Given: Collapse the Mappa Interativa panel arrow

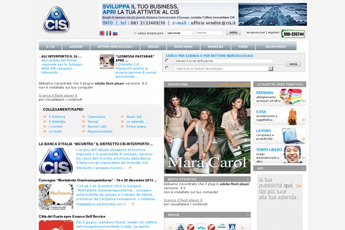Looking at the screenshot, I should 248,179.
